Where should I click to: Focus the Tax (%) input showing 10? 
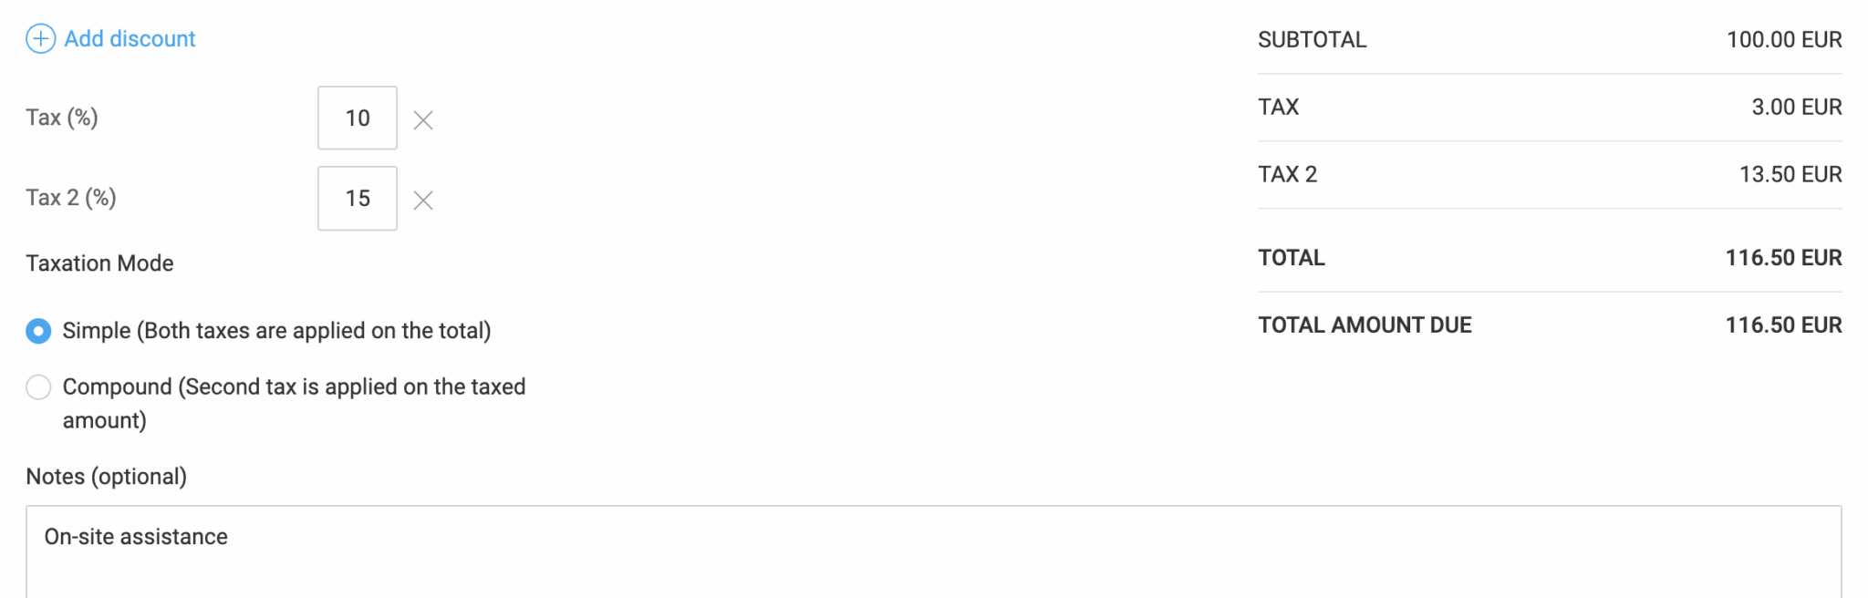tap(358, 119)
